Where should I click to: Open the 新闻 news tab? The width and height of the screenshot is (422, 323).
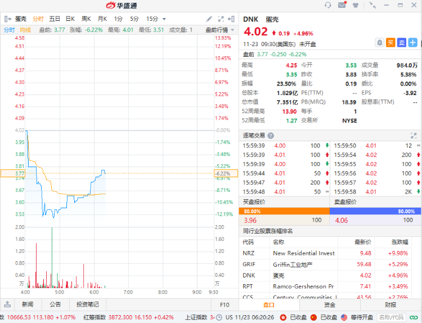pyautogui.click(x=28, y=304)
